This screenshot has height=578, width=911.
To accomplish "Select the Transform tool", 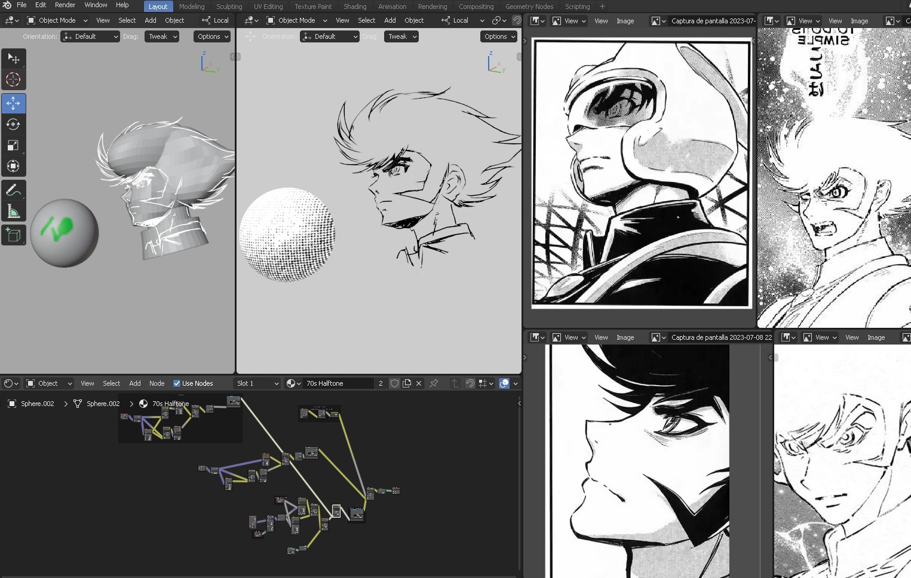I will tap(13, 166).
